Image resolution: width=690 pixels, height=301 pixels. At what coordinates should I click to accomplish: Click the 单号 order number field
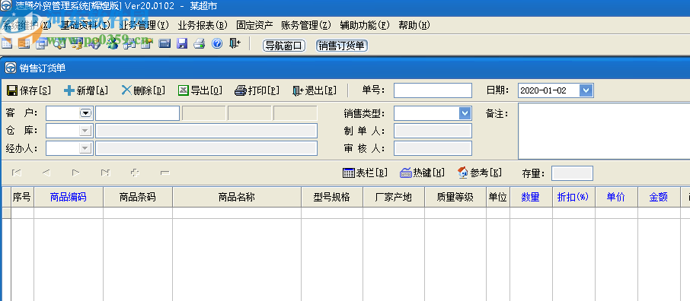433,90
